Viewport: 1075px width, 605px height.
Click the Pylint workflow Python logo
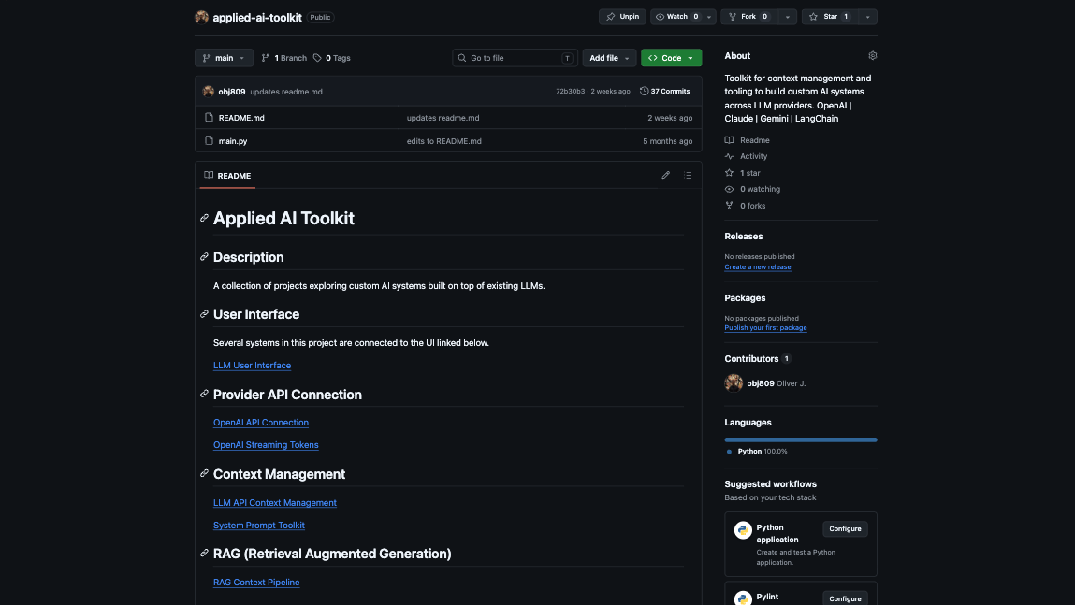tap(743, 598)
